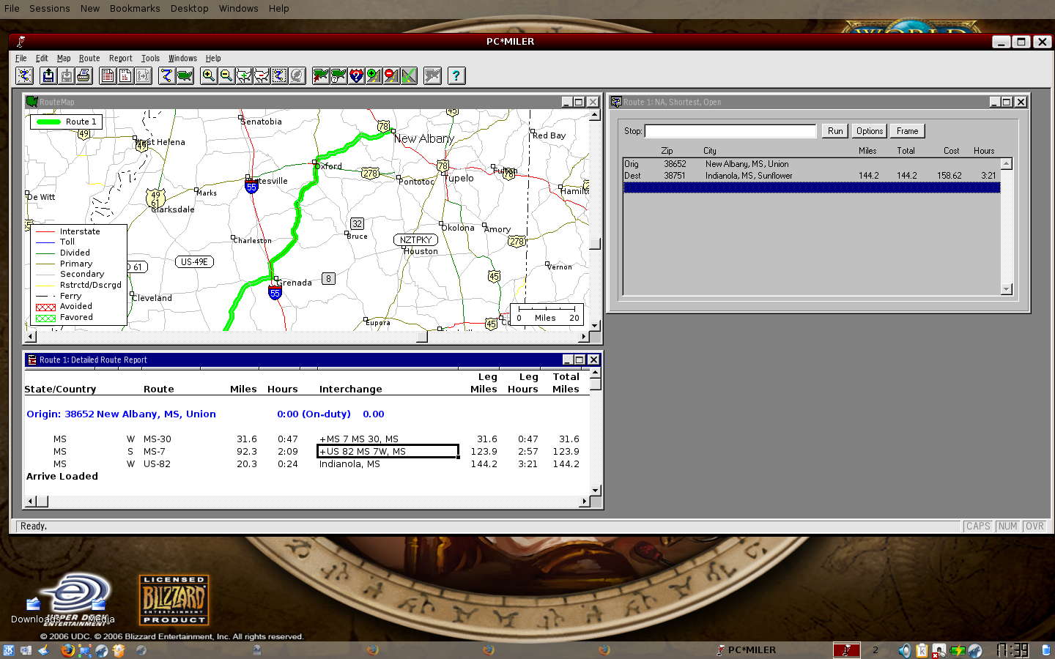Click the MS-30 route cell
The width and height of the screenshot is (1055, 659).
coord(158,439)
